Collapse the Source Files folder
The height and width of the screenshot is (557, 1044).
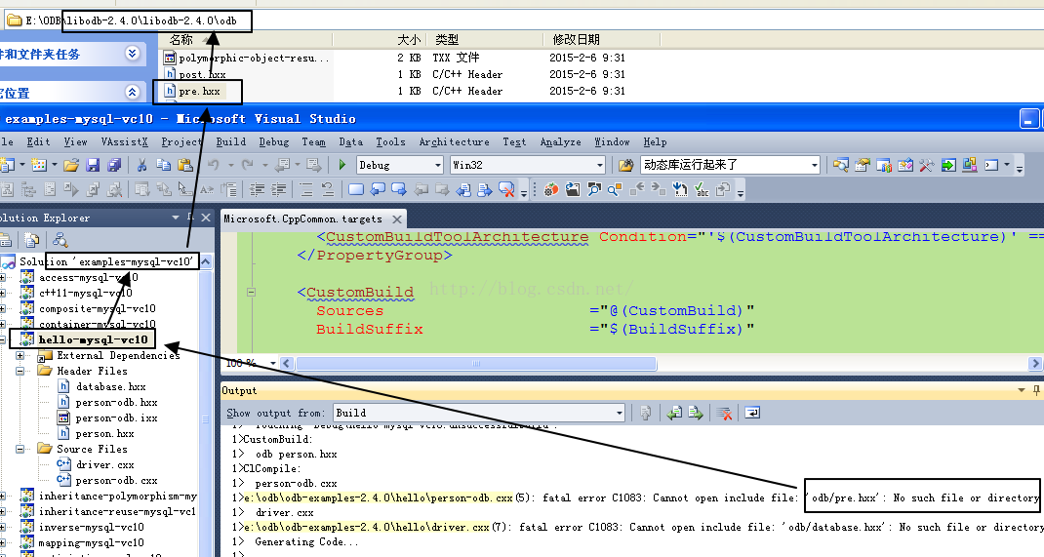[20, 449]
